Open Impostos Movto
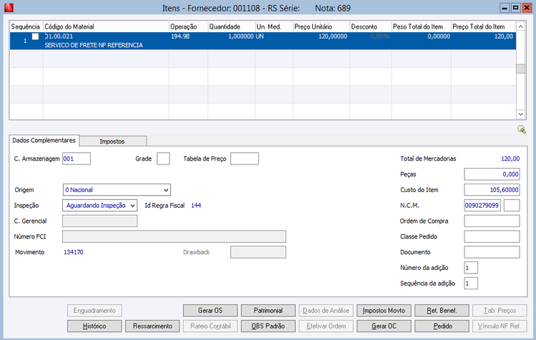Screen dimensions: 536x340 [x=384, y=310]
